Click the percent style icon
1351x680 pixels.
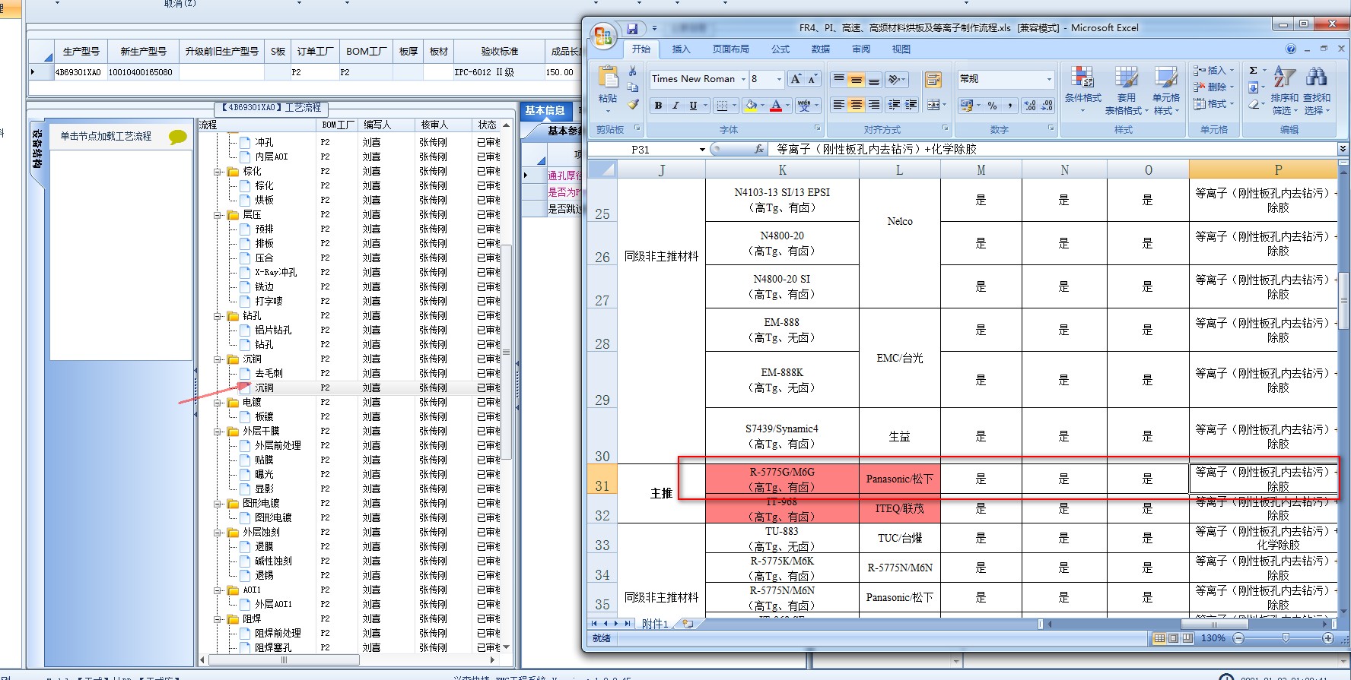992,106
